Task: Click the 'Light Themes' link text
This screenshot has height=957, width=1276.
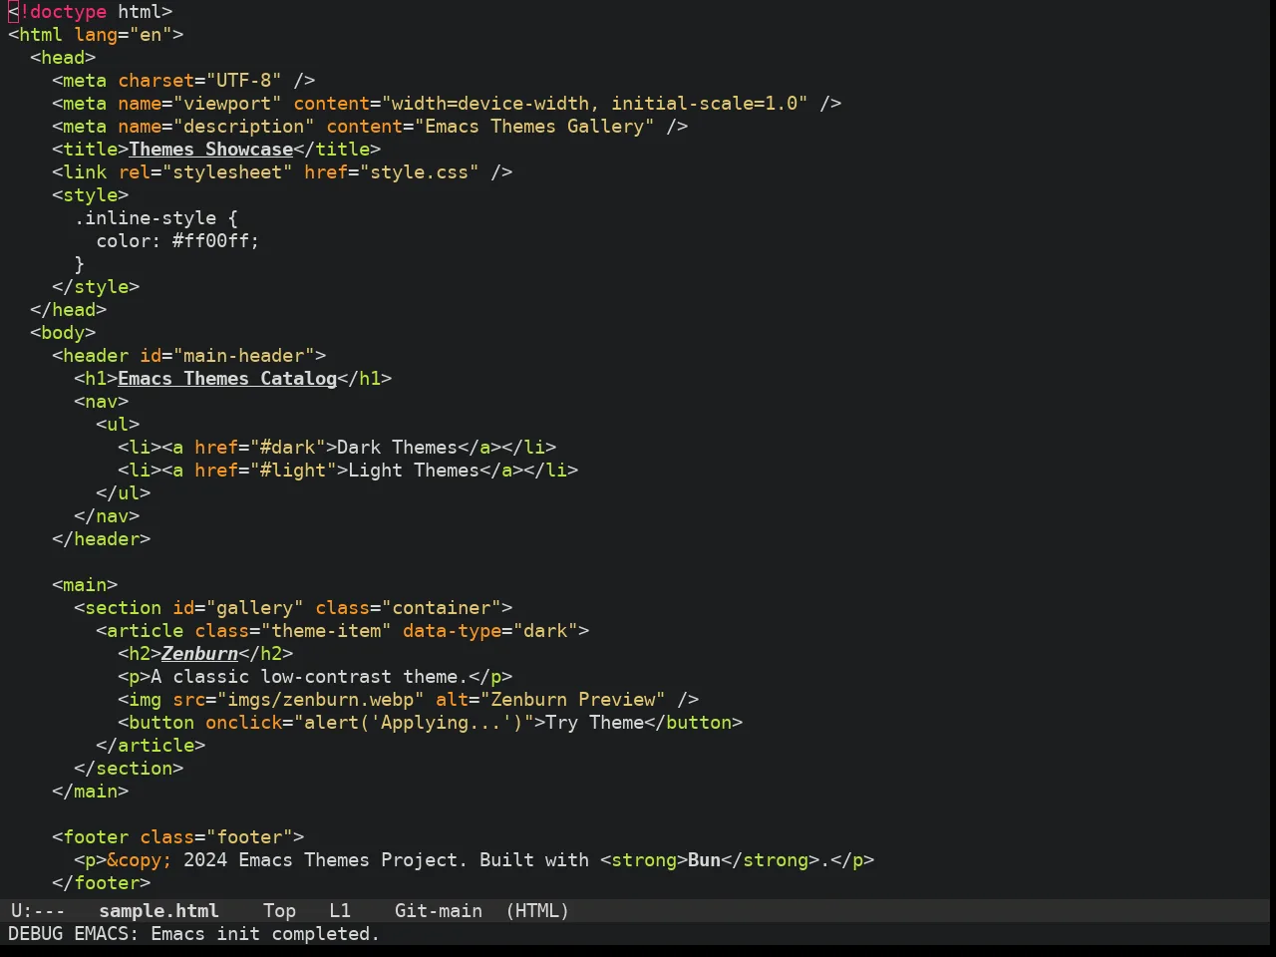Action: (x=414, y=470)
